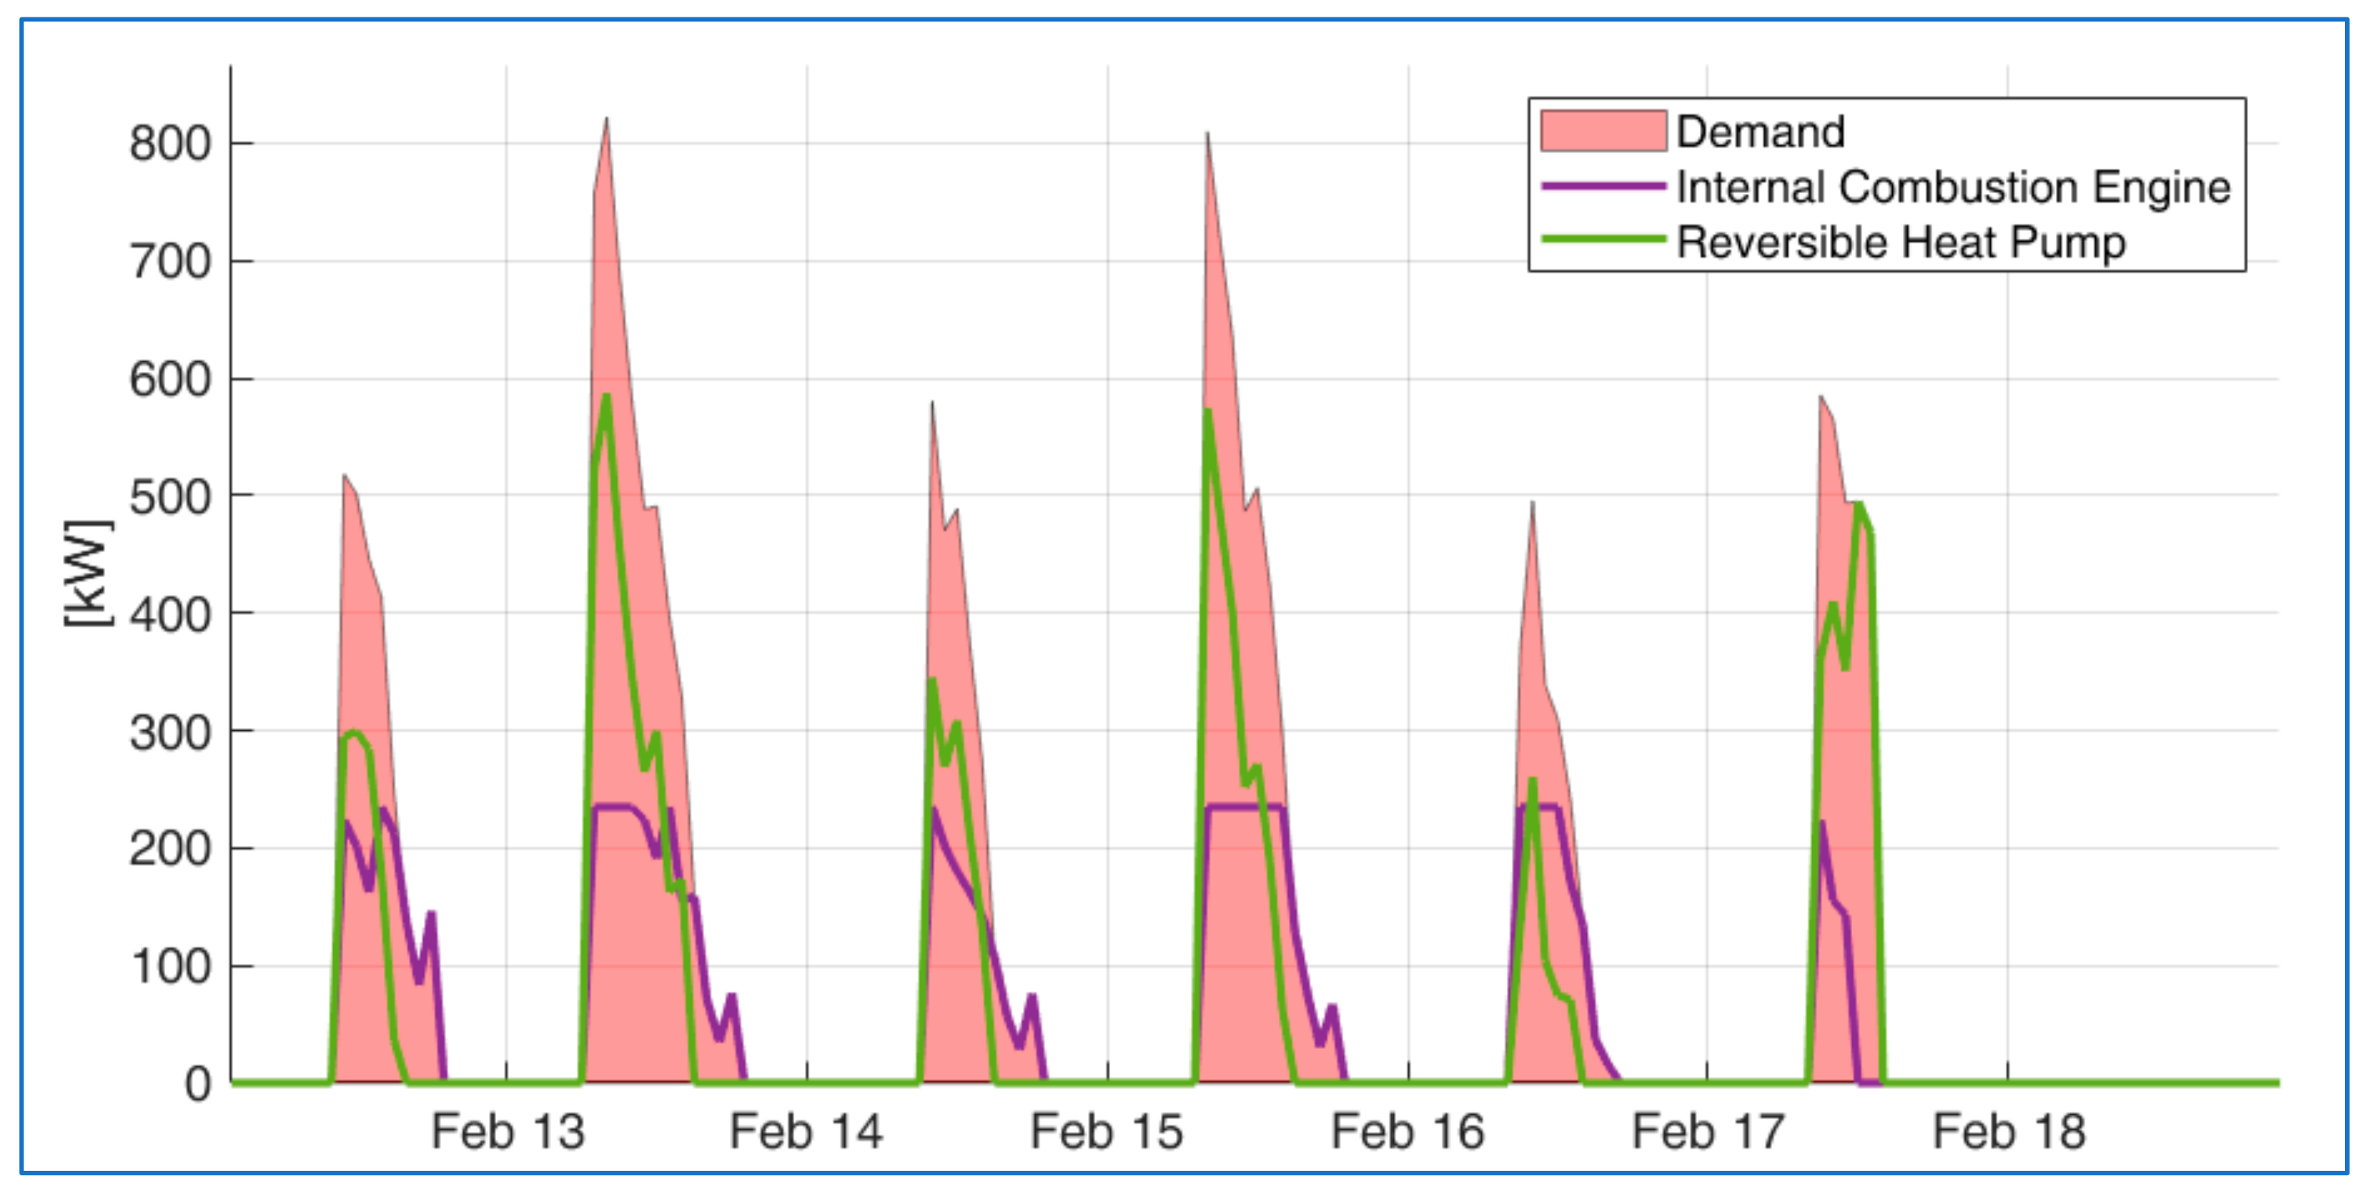Viewport: 2370px width, 1192px height.
Task: Click the Reversible Heat Pump legend label
Action: coord(1901,242)
